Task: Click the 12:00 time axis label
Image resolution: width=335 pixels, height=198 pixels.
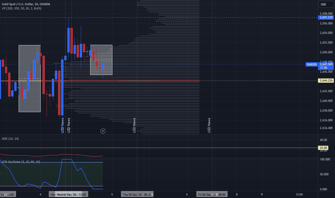Action: point(299,194)
